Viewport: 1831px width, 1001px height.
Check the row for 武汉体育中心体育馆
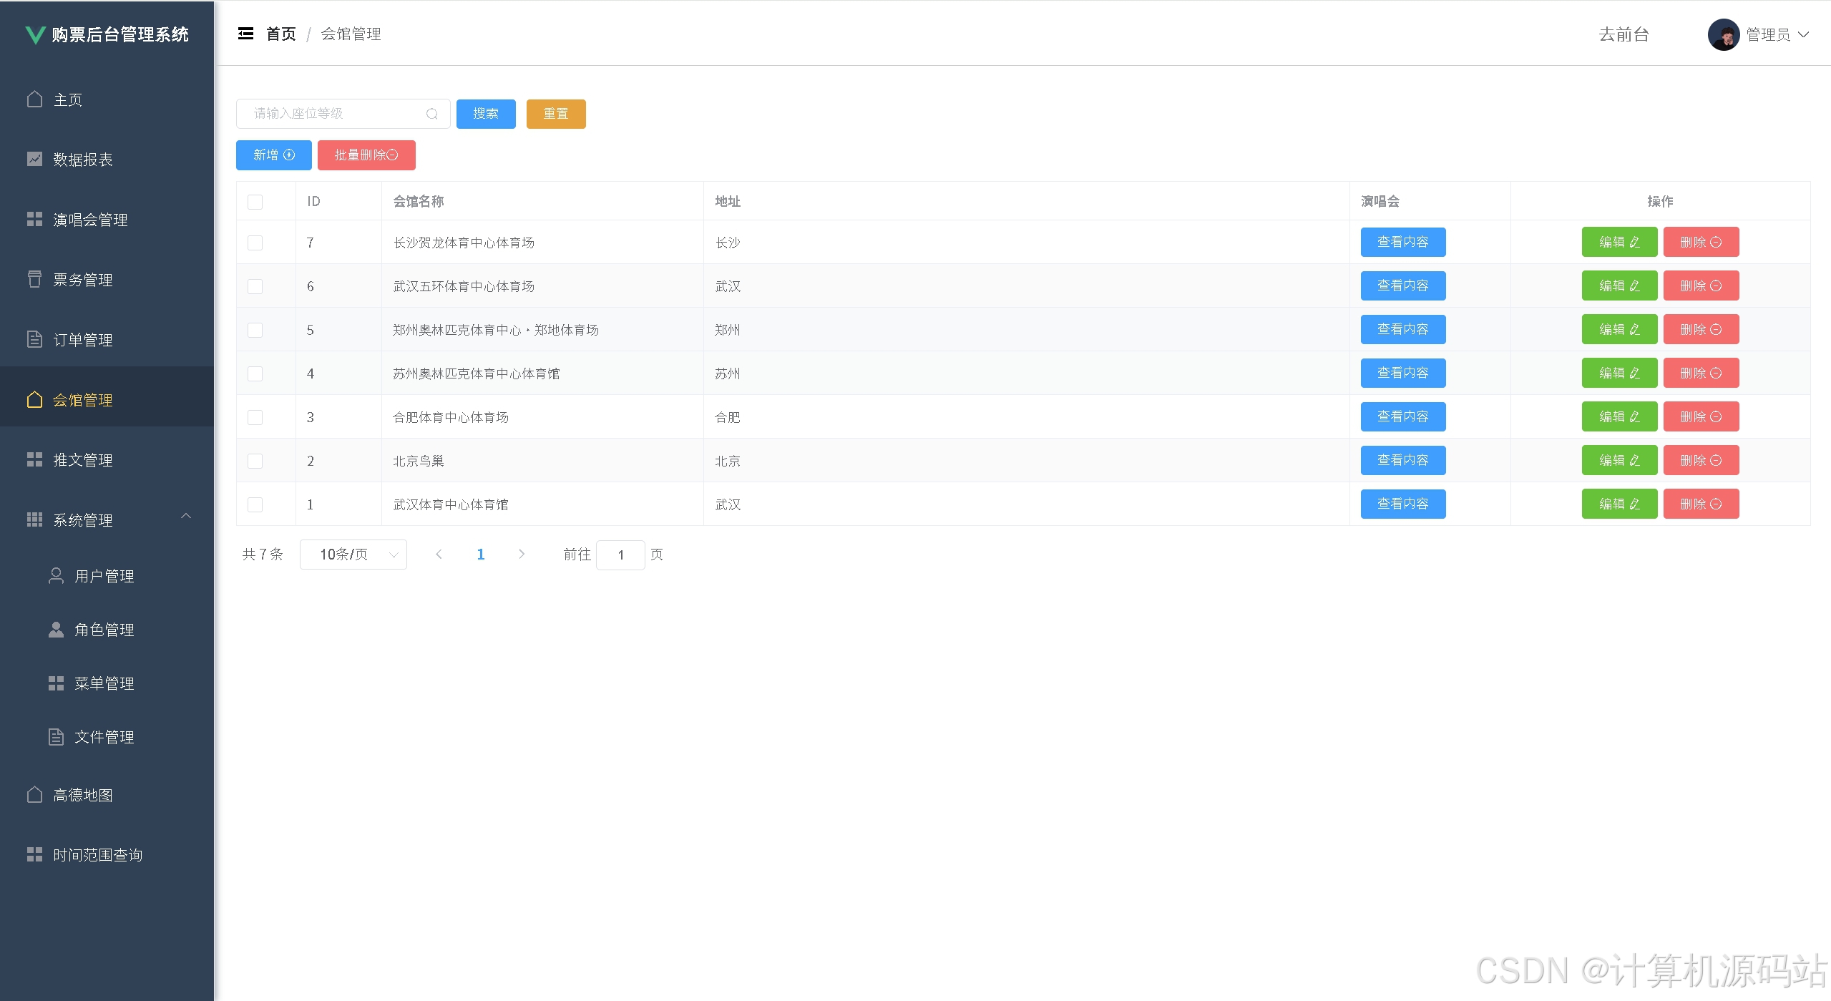coord(255,504)
